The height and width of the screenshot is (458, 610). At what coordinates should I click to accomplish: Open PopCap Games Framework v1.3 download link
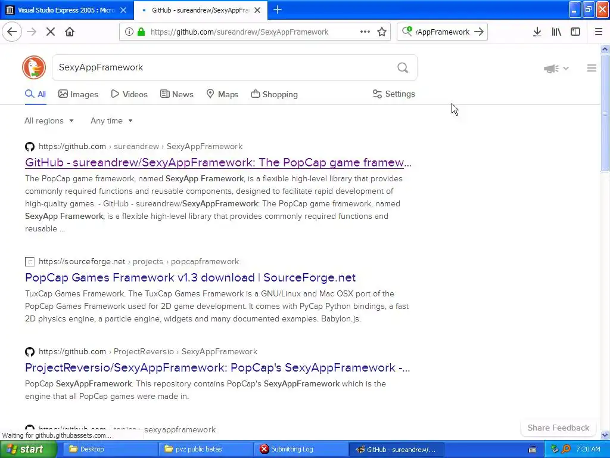190,278
